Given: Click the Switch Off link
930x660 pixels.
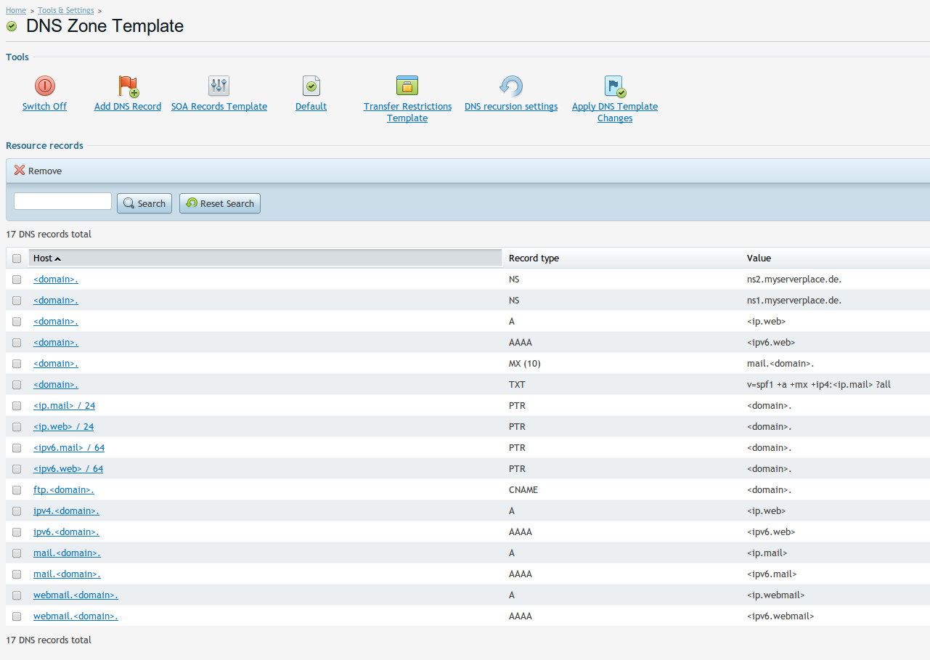Looking at the screenshot, I should point(44,107).
